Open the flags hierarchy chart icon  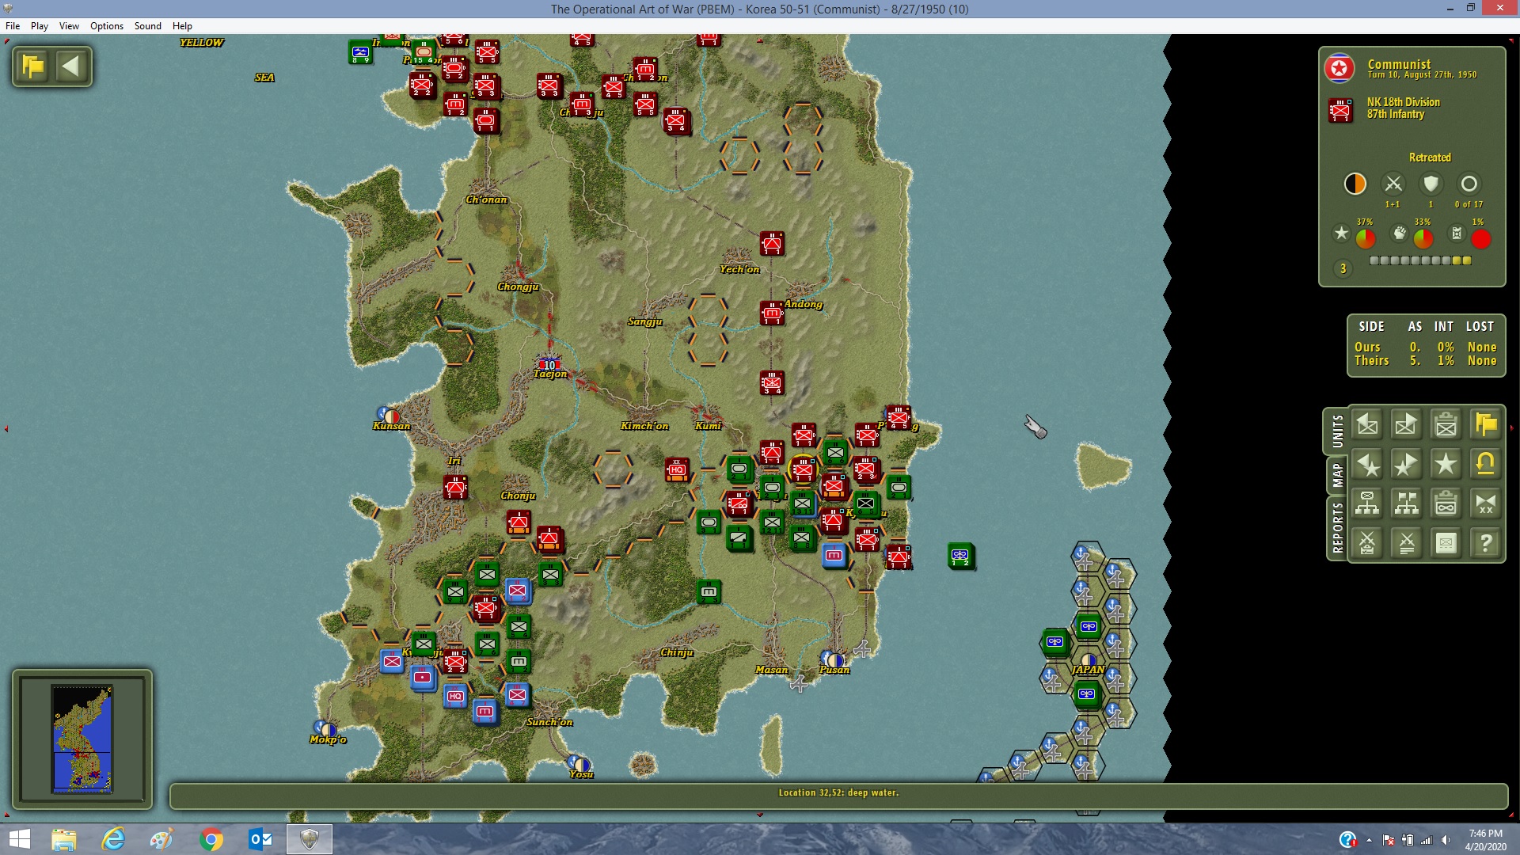1407,503
